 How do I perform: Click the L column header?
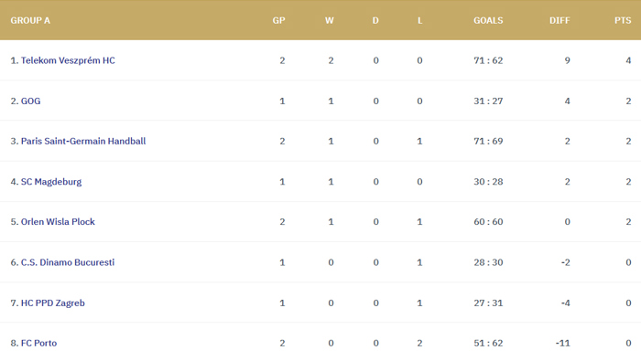click(419, 20)
